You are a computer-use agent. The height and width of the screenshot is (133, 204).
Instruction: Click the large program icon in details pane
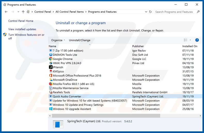point(58,124)
